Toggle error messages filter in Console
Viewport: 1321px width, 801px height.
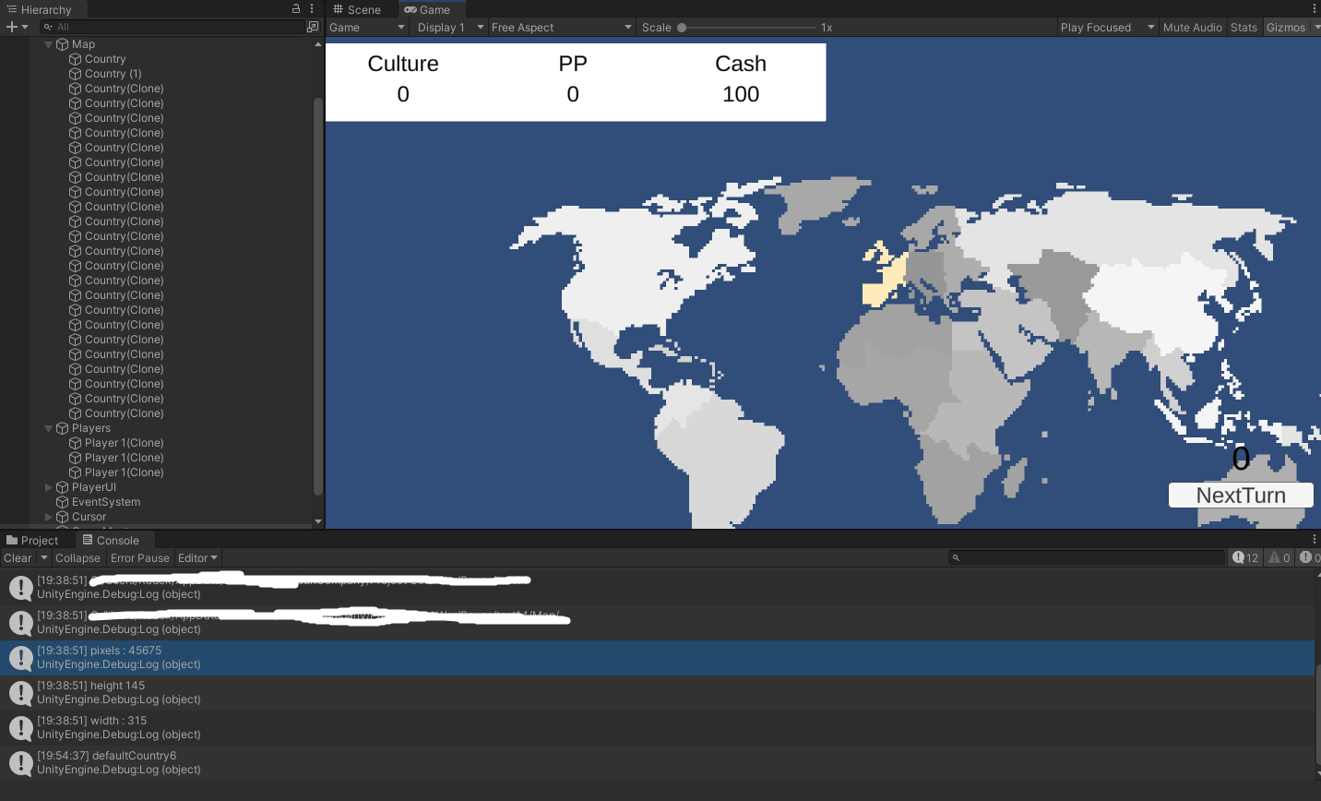[1310, 557]
